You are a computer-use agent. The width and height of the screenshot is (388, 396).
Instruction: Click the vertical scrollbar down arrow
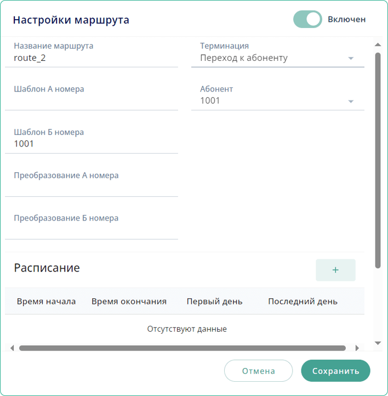(378, 343)
